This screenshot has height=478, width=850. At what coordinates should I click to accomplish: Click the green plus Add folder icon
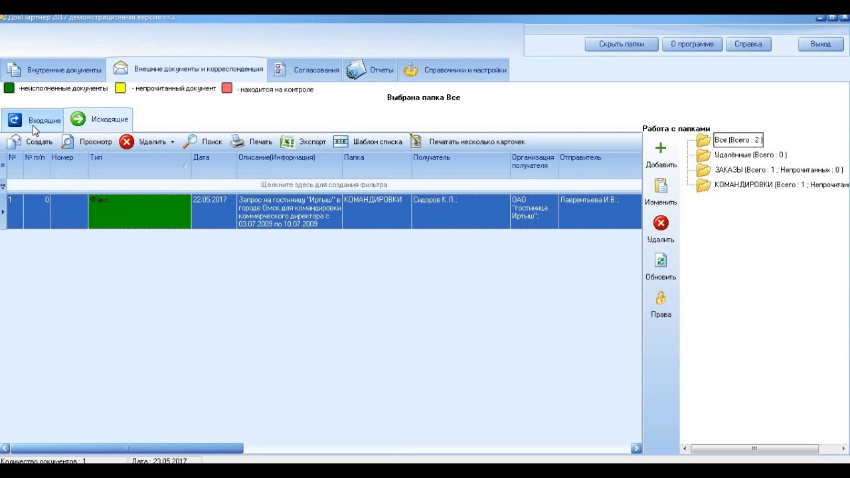(660, 148)
